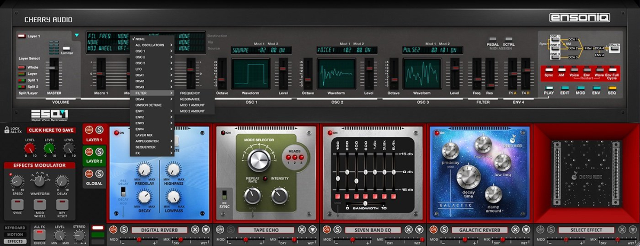Solo Layer 2 with its S button
The height and width of the screenshot is (246, 640).
tap(100, 151)
